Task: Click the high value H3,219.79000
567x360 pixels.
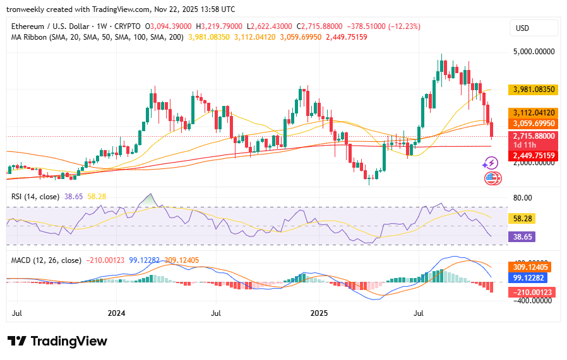Action: click(219, 26)
